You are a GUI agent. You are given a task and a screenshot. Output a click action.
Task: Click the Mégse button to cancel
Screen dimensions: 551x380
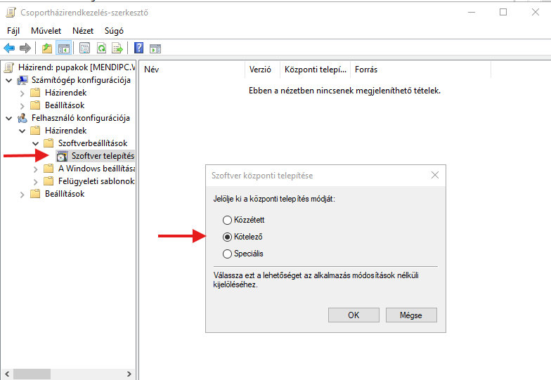[x=410, y=315]
